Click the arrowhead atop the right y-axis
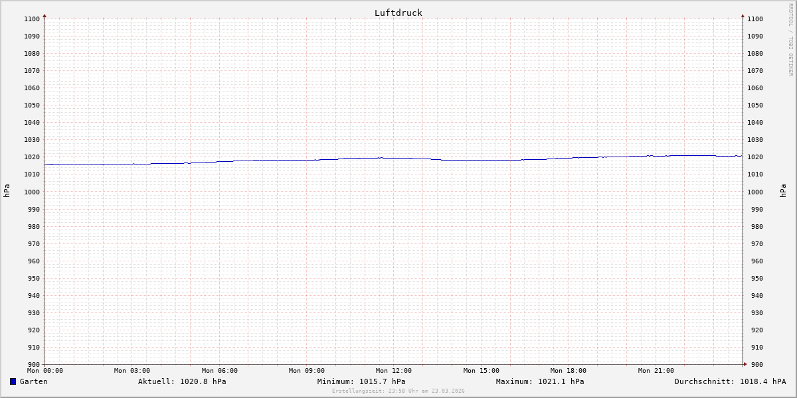 coord(743,15)
